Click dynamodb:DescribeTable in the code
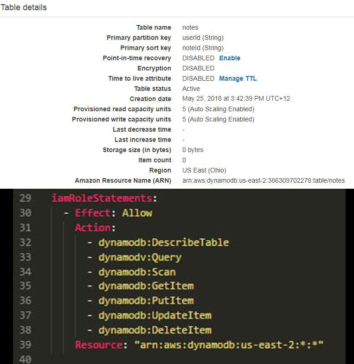Viewport: 354px width, 364px height. (x=163, y=243)
